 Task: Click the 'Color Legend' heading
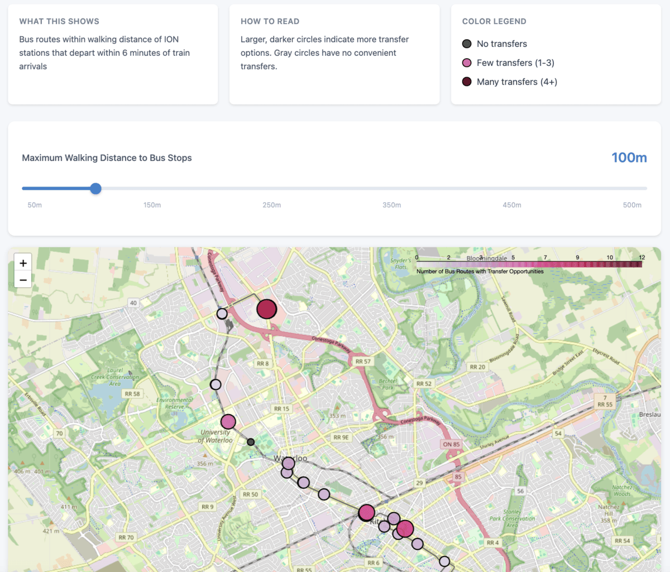click(x=494, y=21)
